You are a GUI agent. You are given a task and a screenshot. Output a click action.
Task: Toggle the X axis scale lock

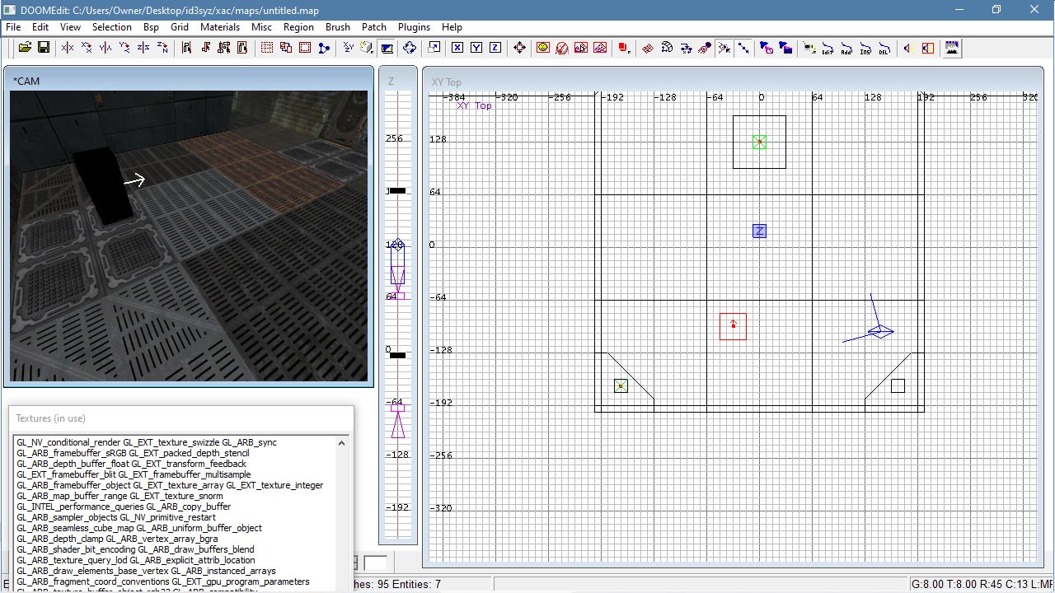coord(457,48)
